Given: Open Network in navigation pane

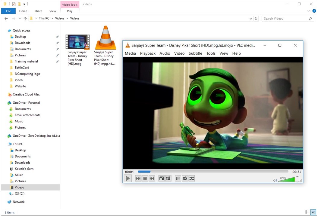Looking at the screenshot, I should (19, 202).
